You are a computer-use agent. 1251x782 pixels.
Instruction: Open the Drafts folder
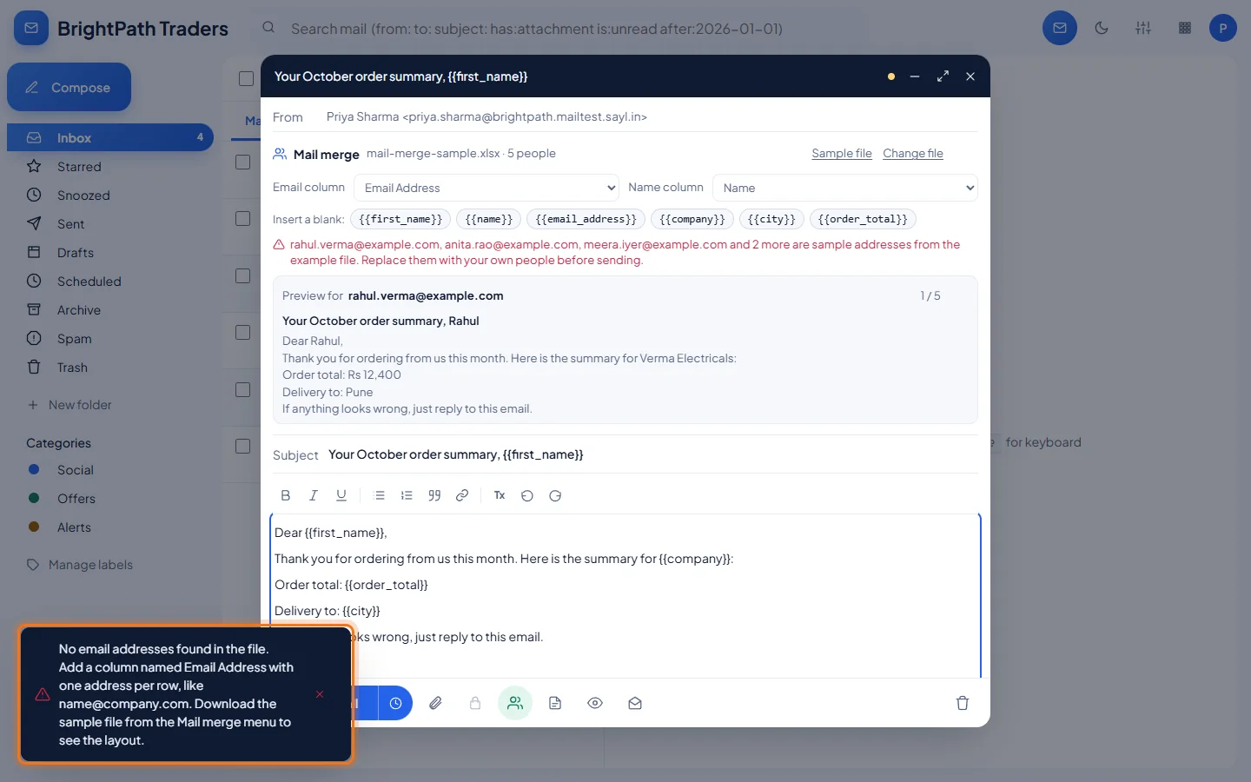click(110, 252)
